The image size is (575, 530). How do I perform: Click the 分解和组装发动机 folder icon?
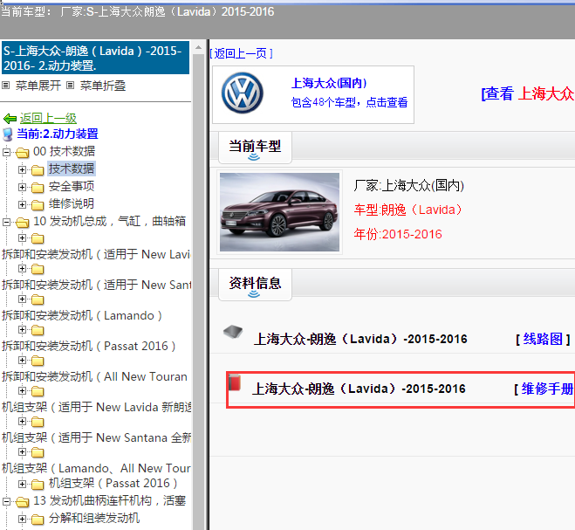point(38,519)
